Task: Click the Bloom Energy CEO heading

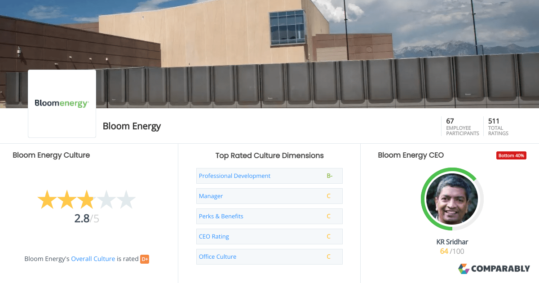Action: pyautogui.click(x=411, y=155)
